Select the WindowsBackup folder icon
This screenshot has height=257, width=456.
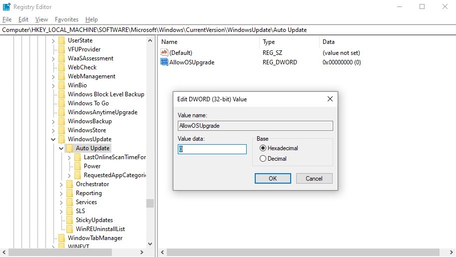click(x=61, y=121)
